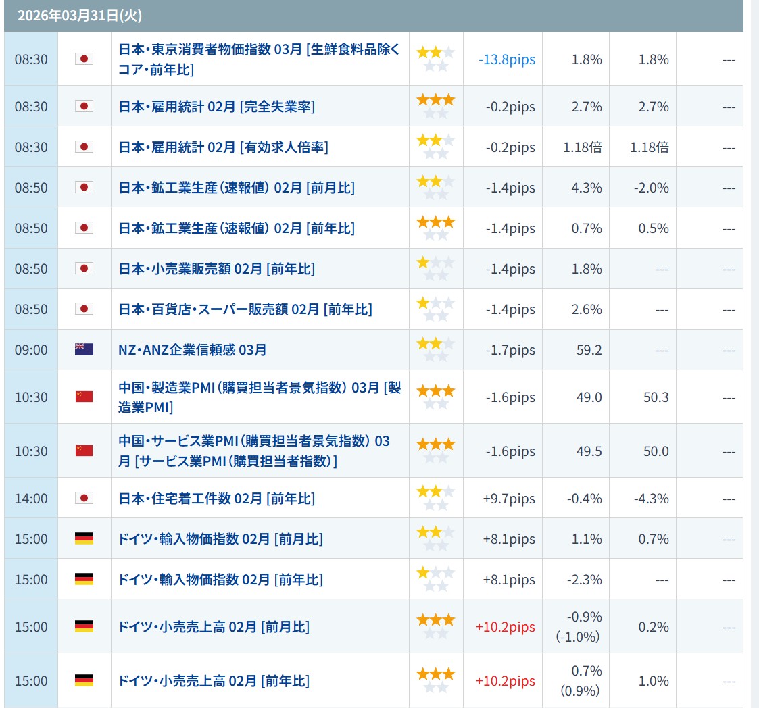This screenshot has height=708, width=759.
Task: Open 日本・百貨店・スーパー販売額 link
Action: [245, 309]
